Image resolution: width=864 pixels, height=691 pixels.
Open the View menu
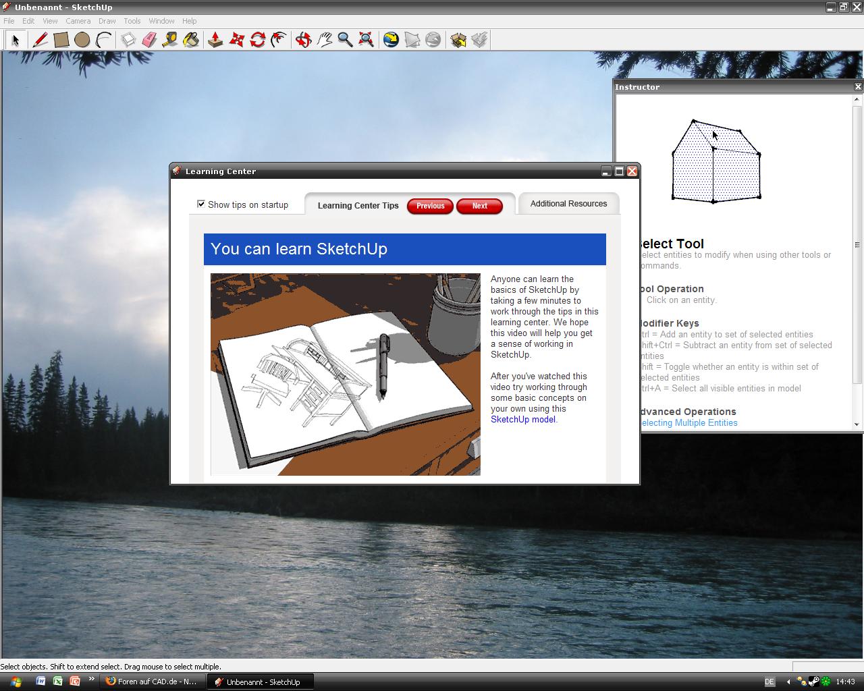50,21
